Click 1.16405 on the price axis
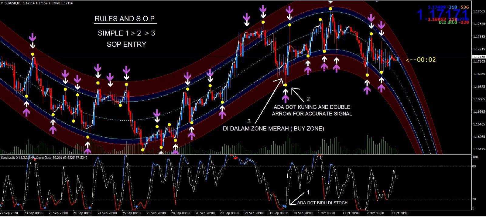Image resolution: width=486 pixels, height=217 pixels. 479,124
